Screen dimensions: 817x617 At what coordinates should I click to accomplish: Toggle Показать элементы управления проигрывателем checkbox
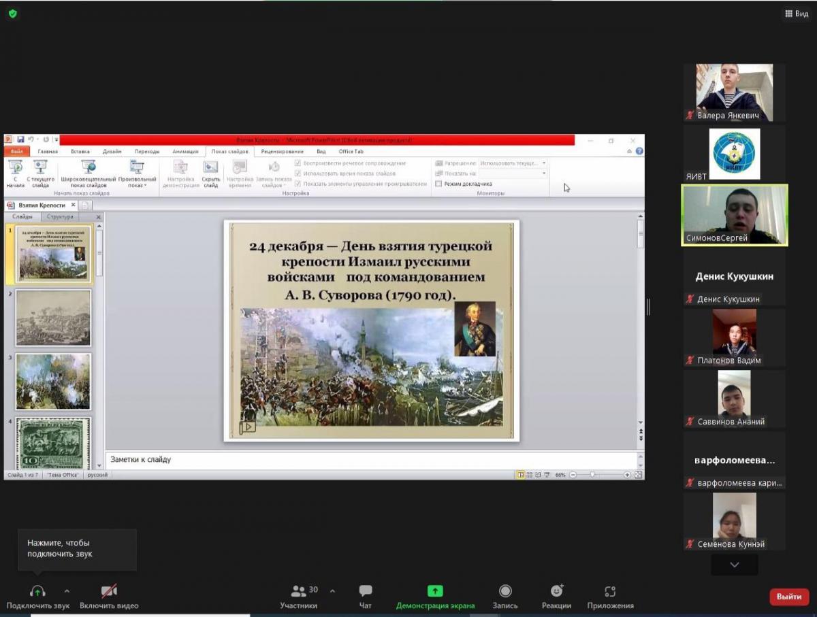tap(298, 184)
